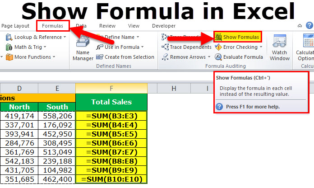This screenshot has height=188, width=314.
Task: Expand the Lookup & Reference dropdown arrow
Action: click(x=65, y=37)
